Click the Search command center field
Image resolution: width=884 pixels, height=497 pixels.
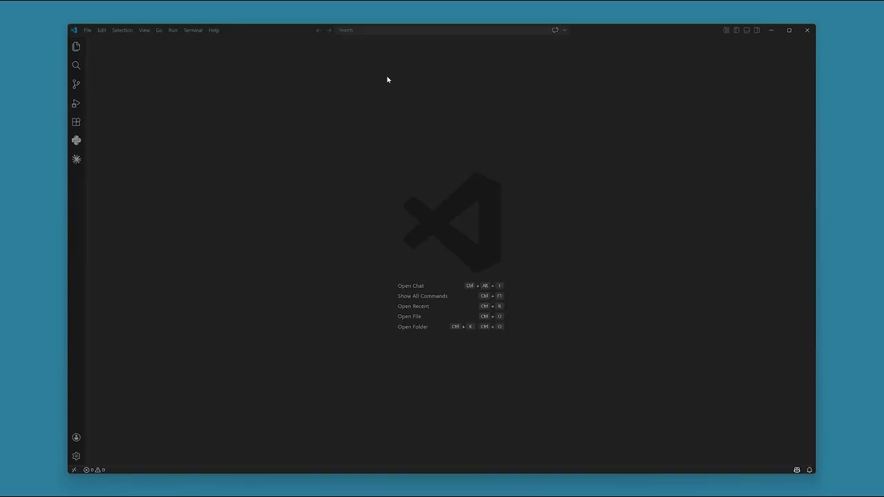coord(442,30)
